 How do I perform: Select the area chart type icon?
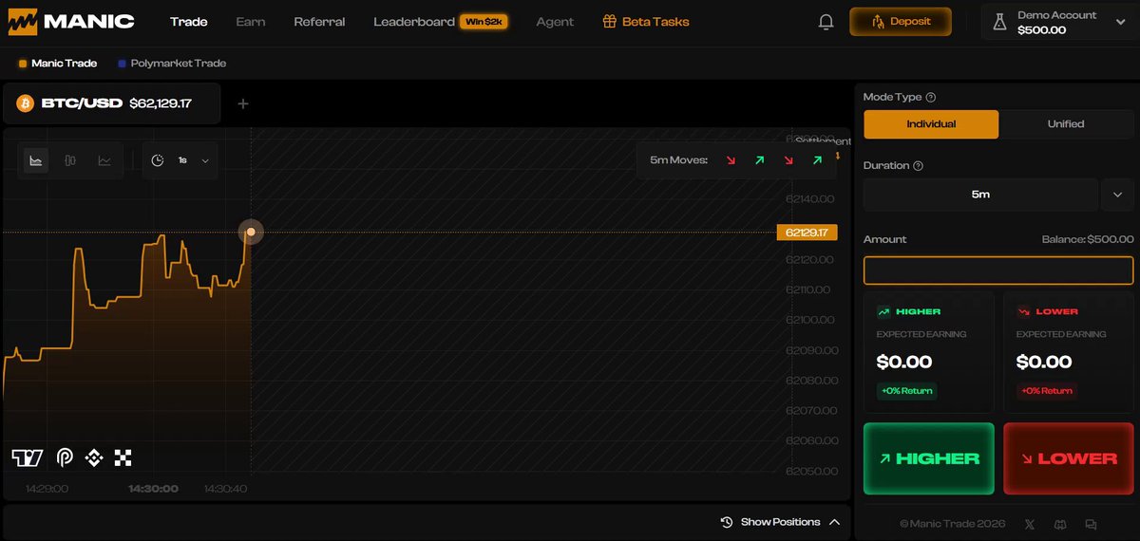pyautogui.click(x=36, y=160)
